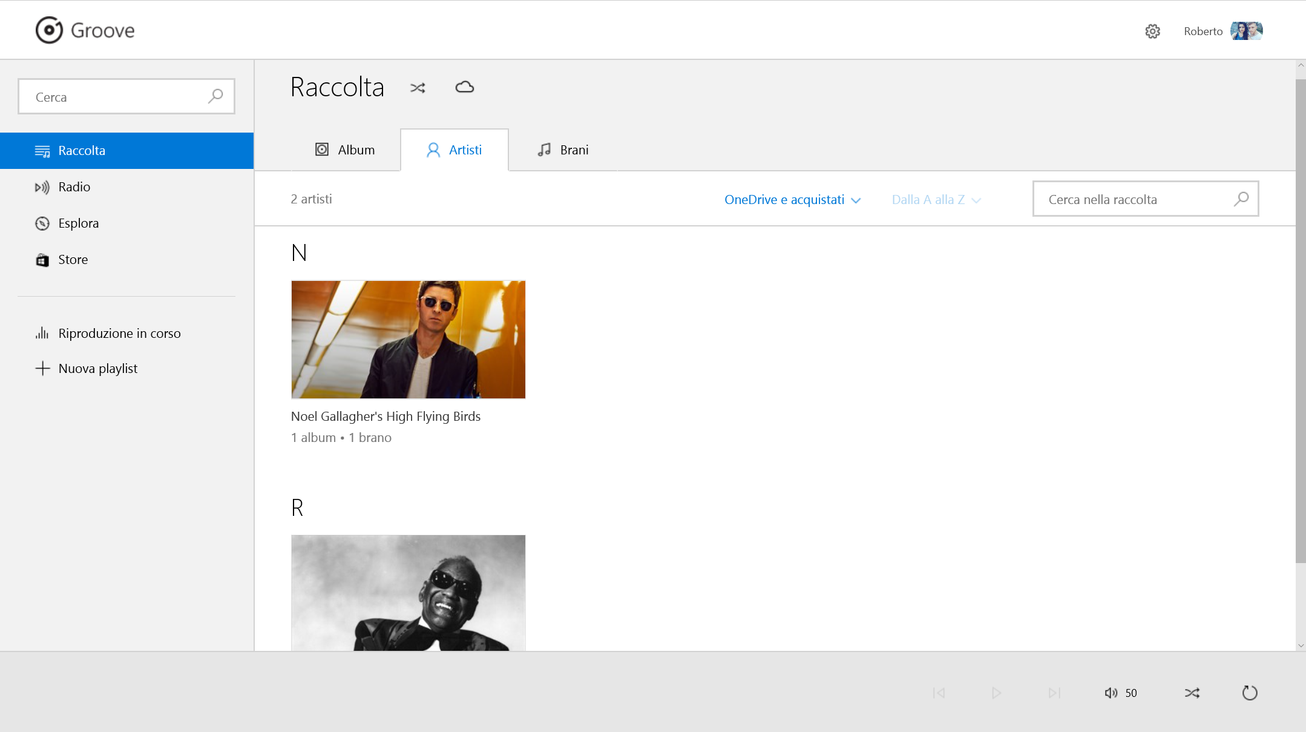Click the Noel Gallagher's High Flying Birds name
This screenshot has width=1306, height=732.
pyautogui.click(x=386, y=417)
